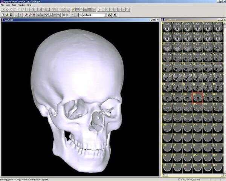Select slice 201 thumbnail in montage
The image size is (226, 181).
click(x=218, y=169)
